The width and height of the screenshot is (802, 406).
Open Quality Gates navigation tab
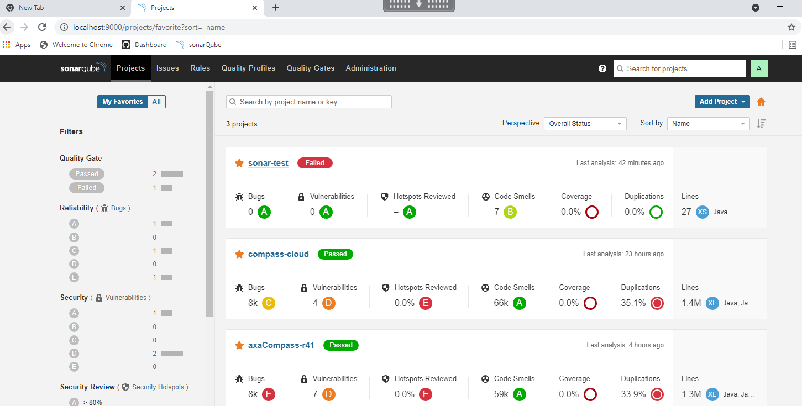click(311, 68)
